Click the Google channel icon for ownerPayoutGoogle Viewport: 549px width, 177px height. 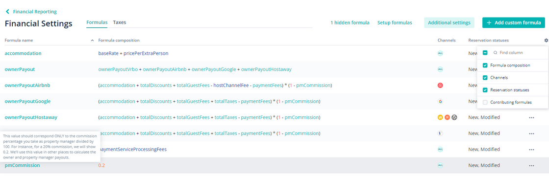pos(441,102)
